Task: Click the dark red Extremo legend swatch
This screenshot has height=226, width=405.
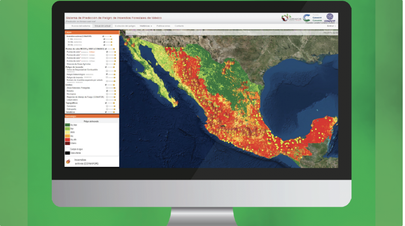Action: 68,143
